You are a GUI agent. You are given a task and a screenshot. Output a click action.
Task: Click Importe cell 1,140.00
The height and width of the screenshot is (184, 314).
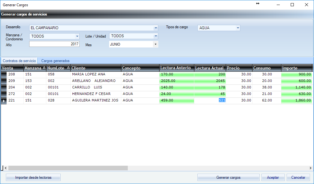(297, 87)
